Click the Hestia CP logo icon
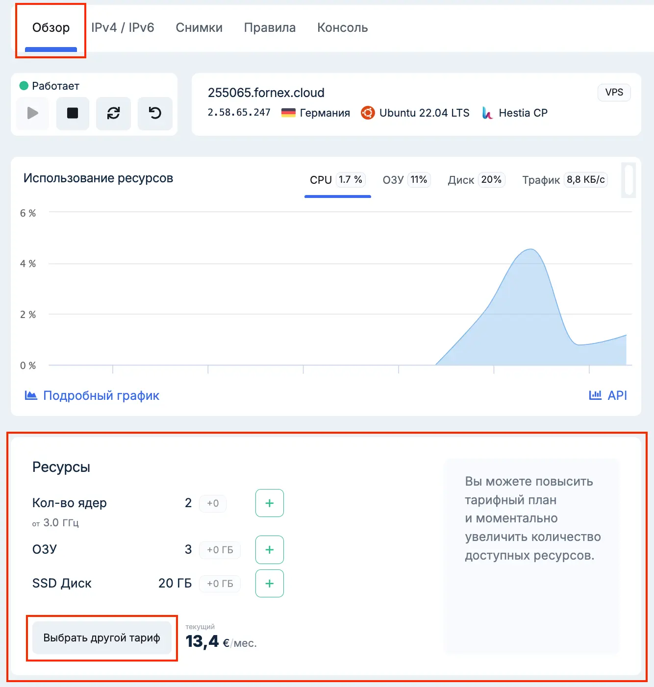This screenshot has height=687, width=654. coord(487,113)
